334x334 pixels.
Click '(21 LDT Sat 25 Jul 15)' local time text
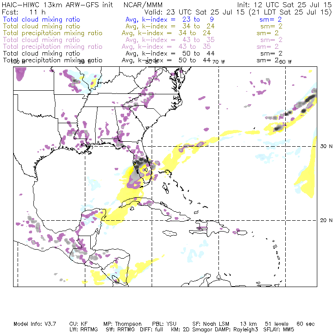290,12
